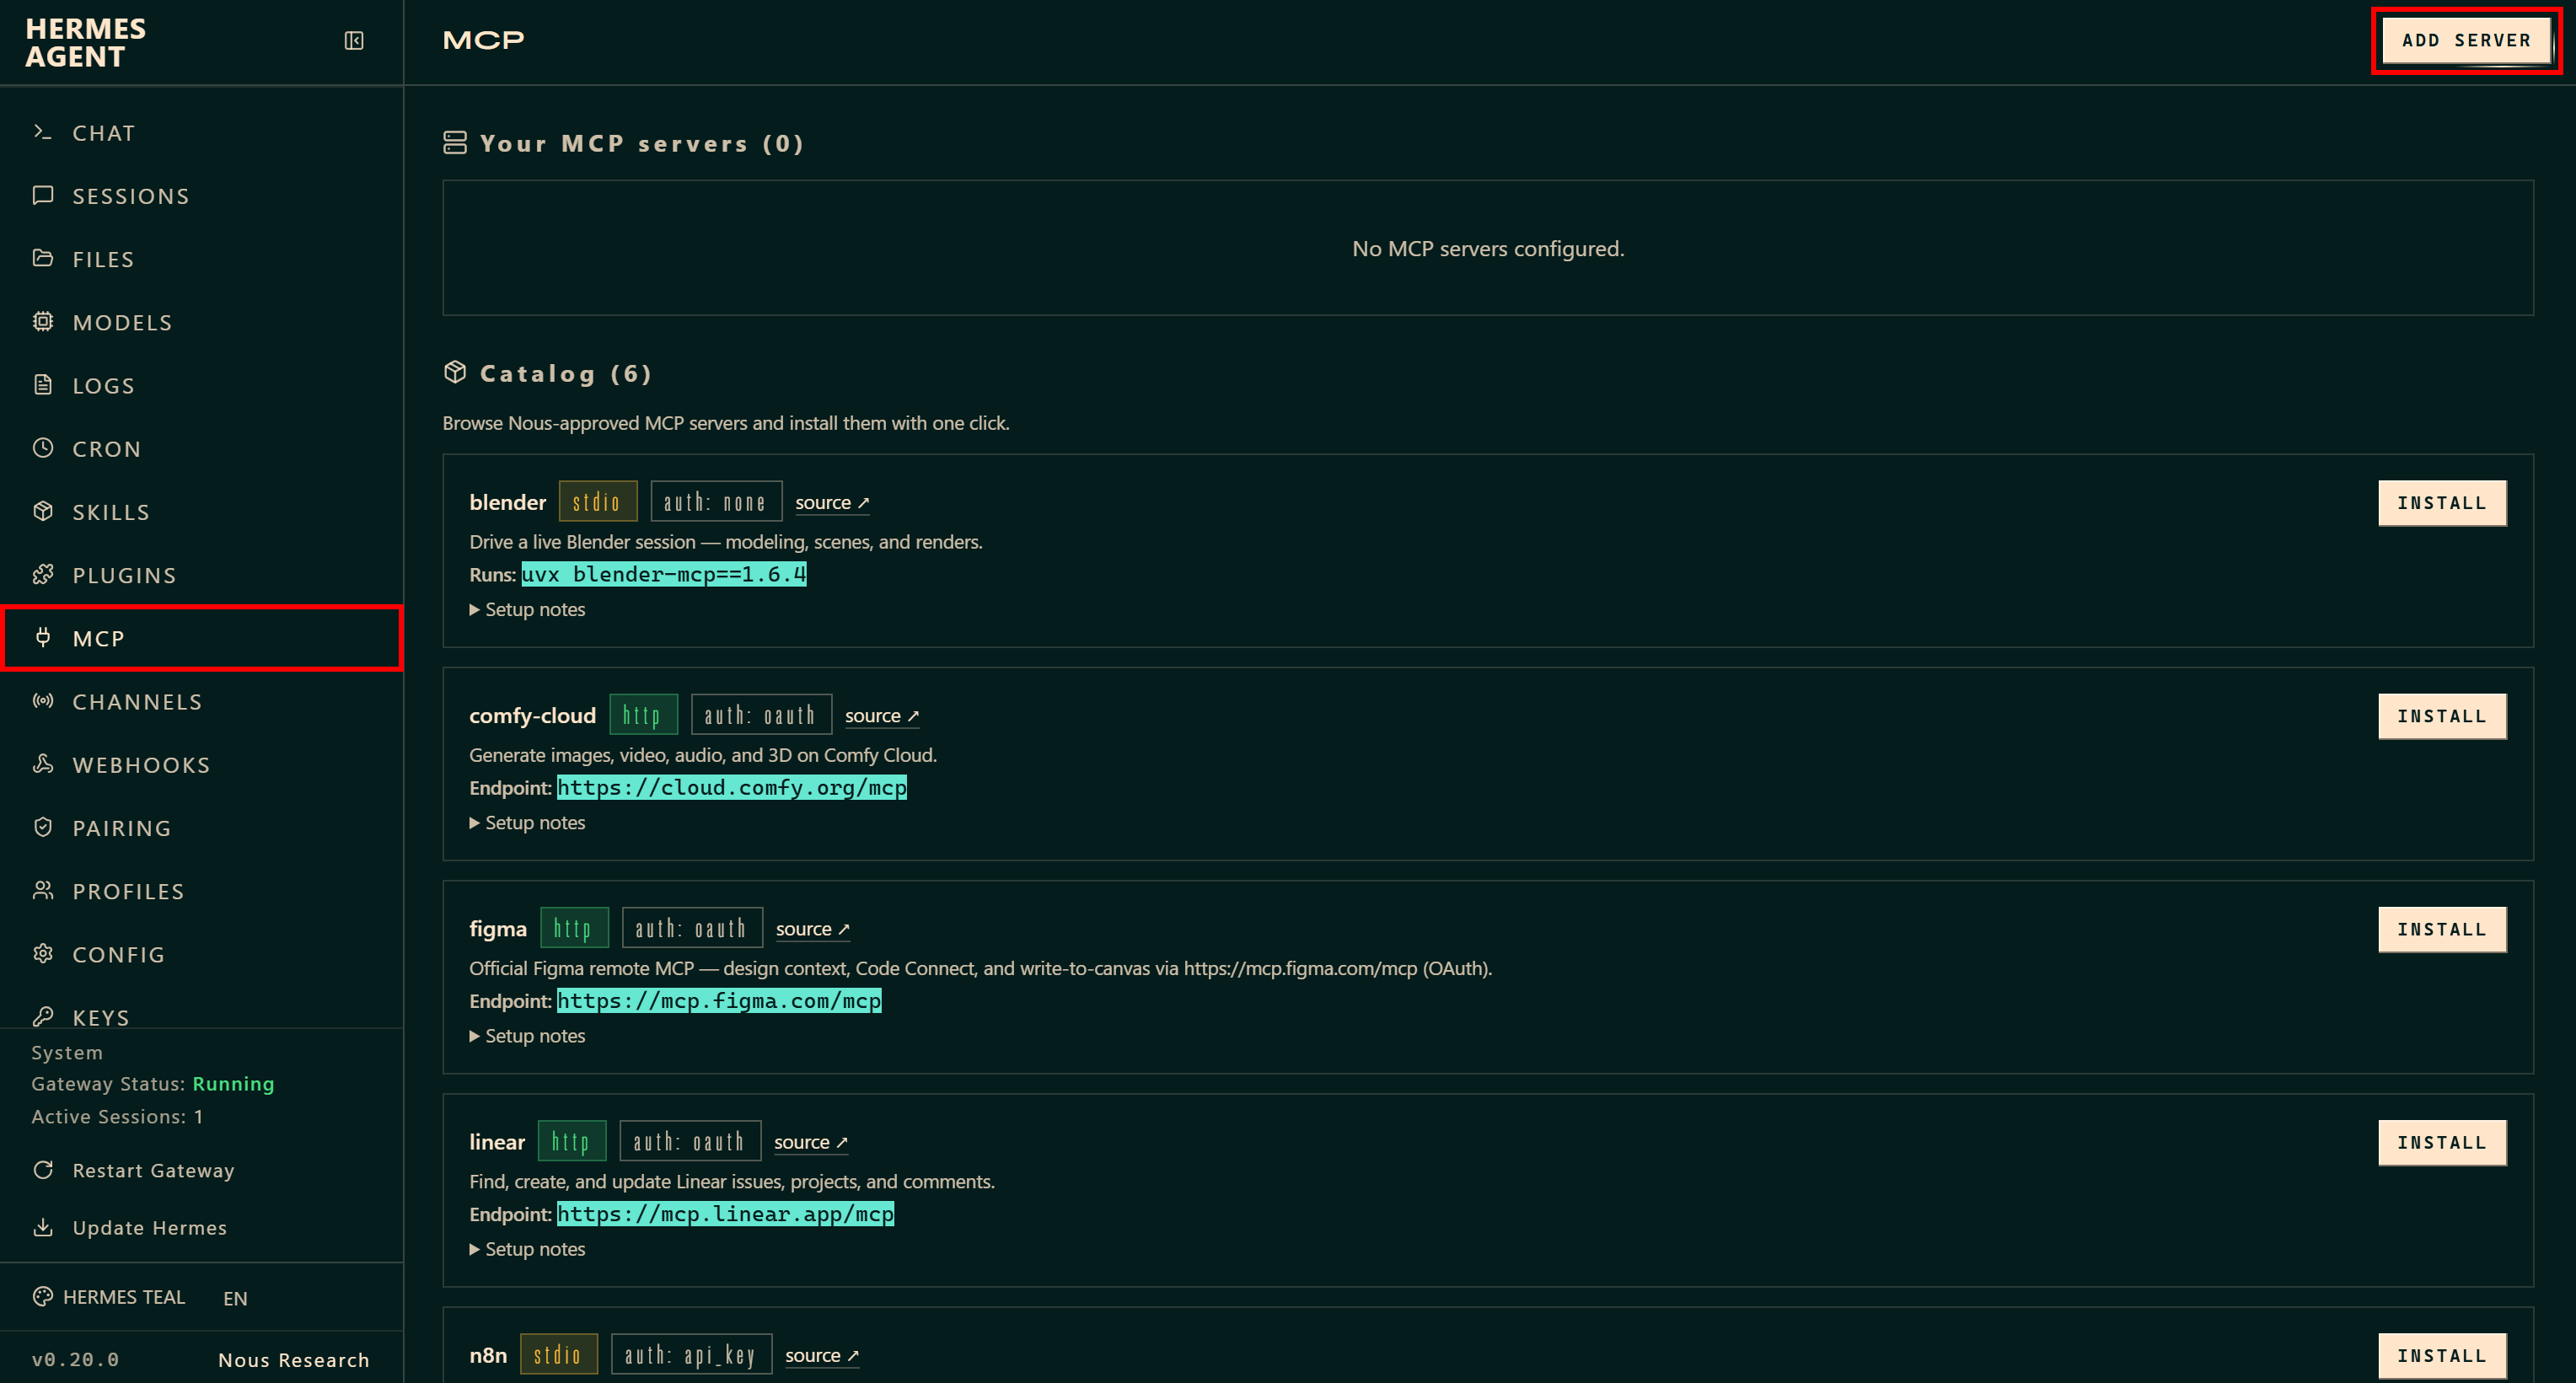Open the Models section
Screen dimensions: 2576x1383
click(201, 322)
